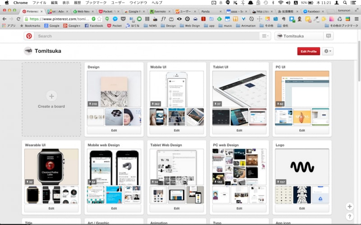Open the Pinterest notifications icon

(329, 36)
